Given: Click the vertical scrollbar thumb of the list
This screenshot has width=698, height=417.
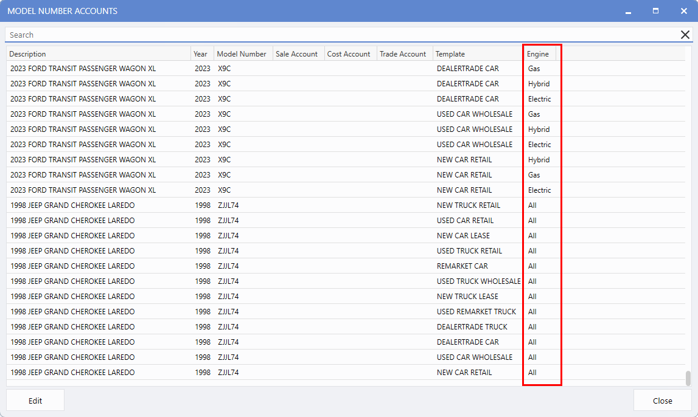Looking at the screenshot, I should [x=688, y=378].
